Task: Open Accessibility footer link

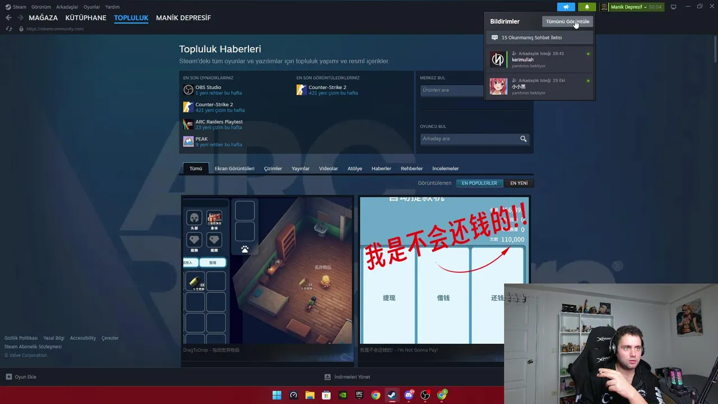Action: coord(83,338)
